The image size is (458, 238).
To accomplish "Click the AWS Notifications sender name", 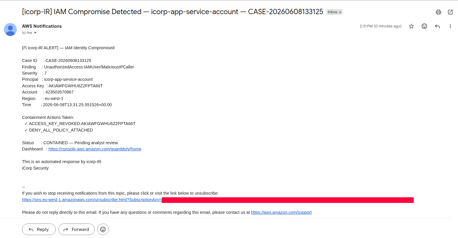I will point(42,26).
